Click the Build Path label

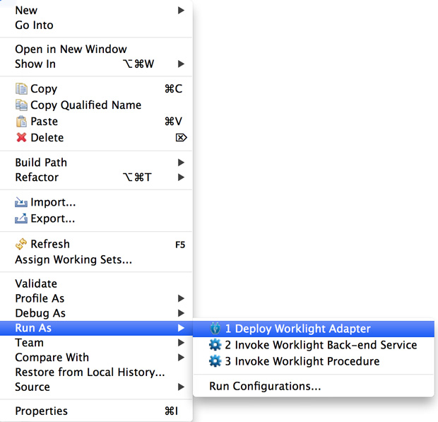[x=41, y=163]
